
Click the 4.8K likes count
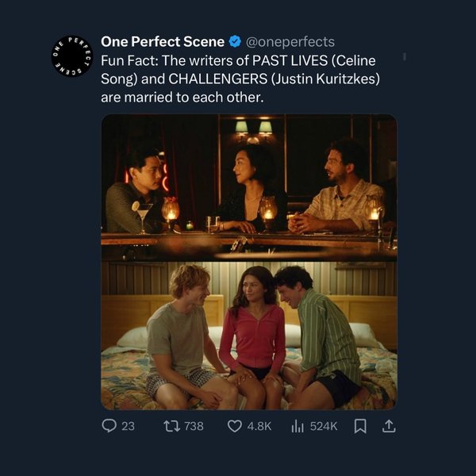[259, 426]
